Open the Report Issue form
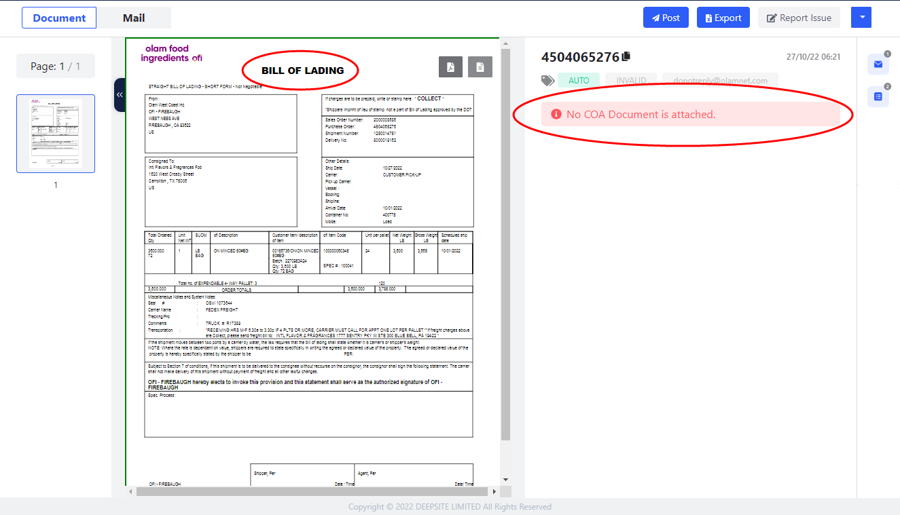Image resolution: width=900 pixels, height=515 pixels. pyautogui.click(x=799, y=18)
